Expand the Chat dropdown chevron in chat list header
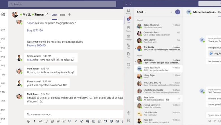Viewport: 221px width, 125px height. pyautogui.click(x=145, y=12)
